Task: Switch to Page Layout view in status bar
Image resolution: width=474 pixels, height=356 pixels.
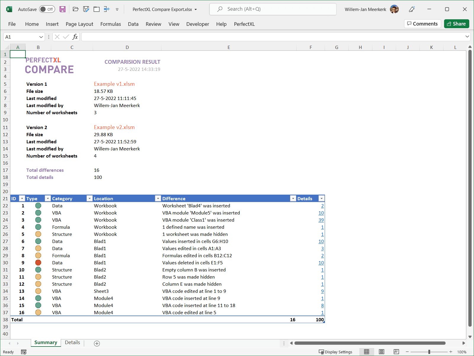Action: tap(382, 352)
